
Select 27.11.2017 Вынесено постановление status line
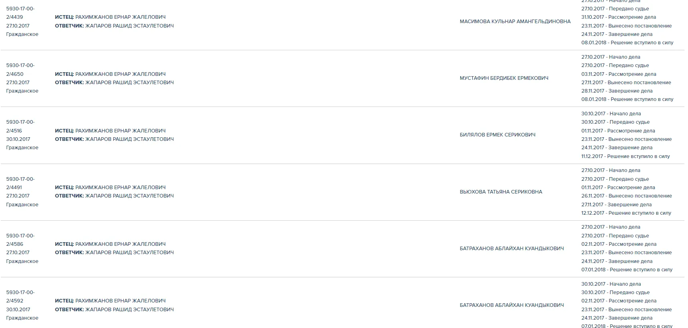point(626,83)
